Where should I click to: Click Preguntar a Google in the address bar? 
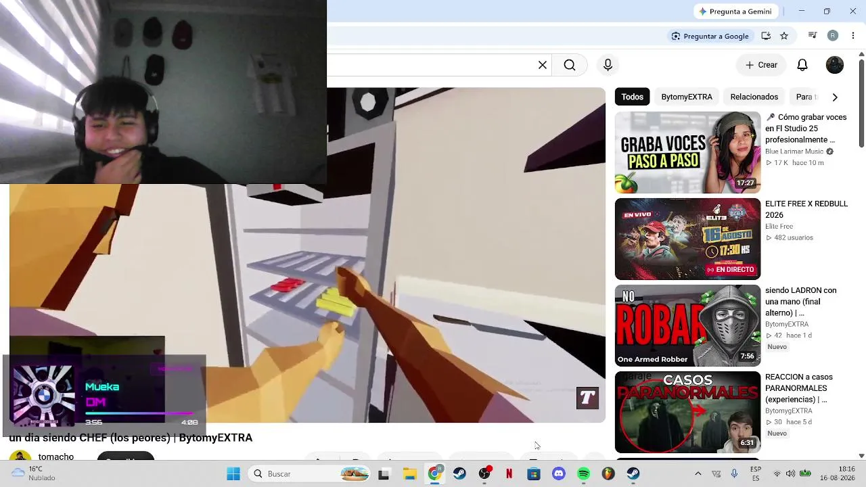click(x=710, y=36)
